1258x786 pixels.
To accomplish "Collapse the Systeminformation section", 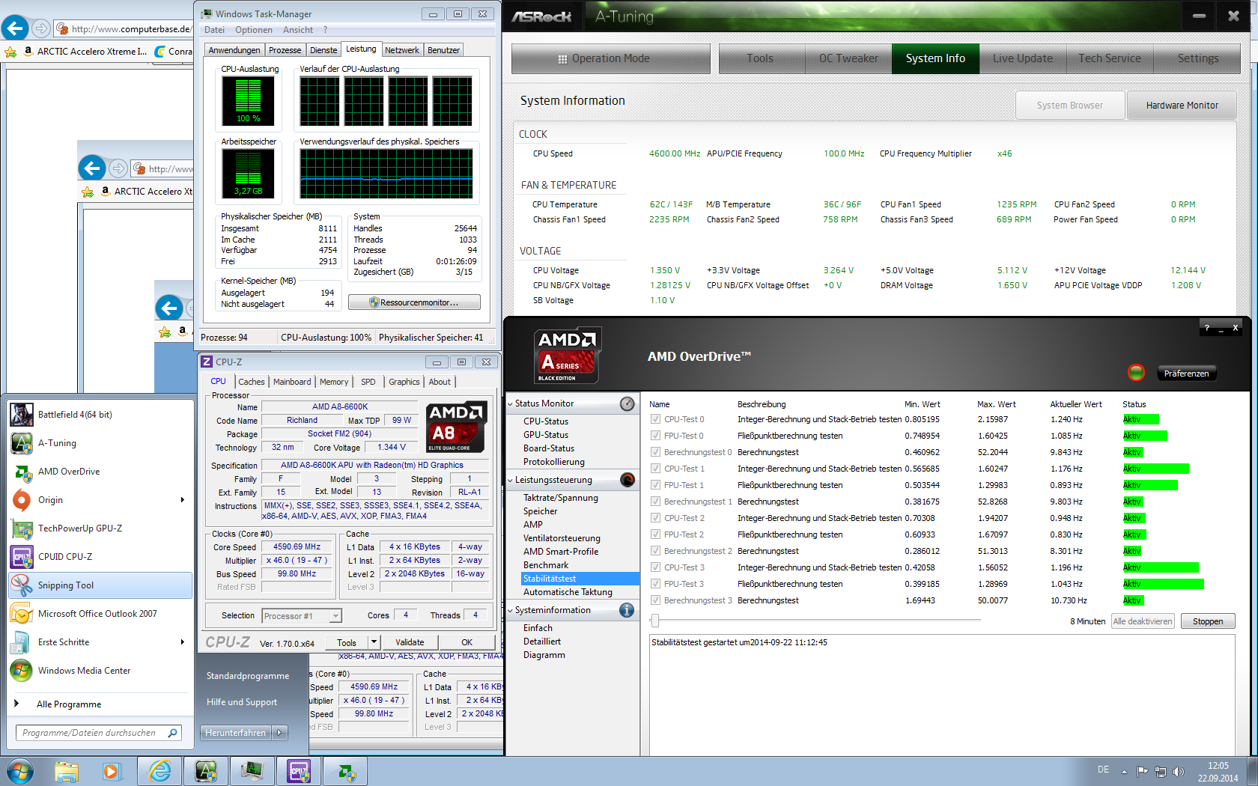I will coord(511,611).
